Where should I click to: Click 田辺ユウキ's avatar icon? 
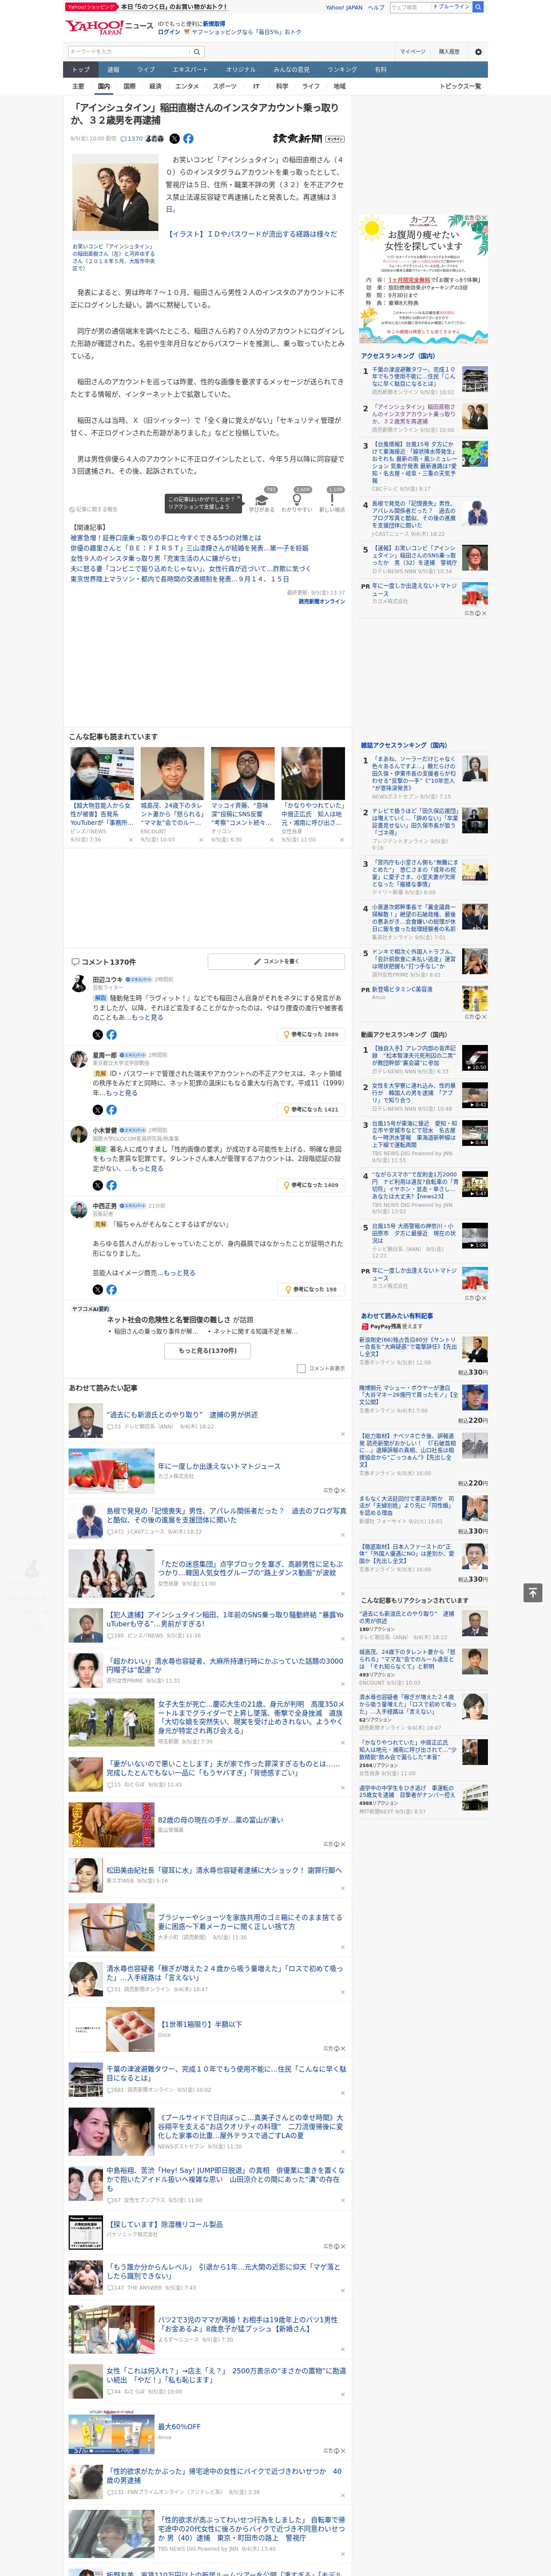[x=78, y=983]
